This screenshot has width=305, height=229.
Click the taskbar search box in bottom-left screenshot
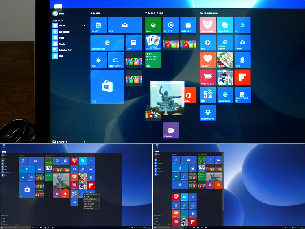pyautogui.click(x=17, y=227)
